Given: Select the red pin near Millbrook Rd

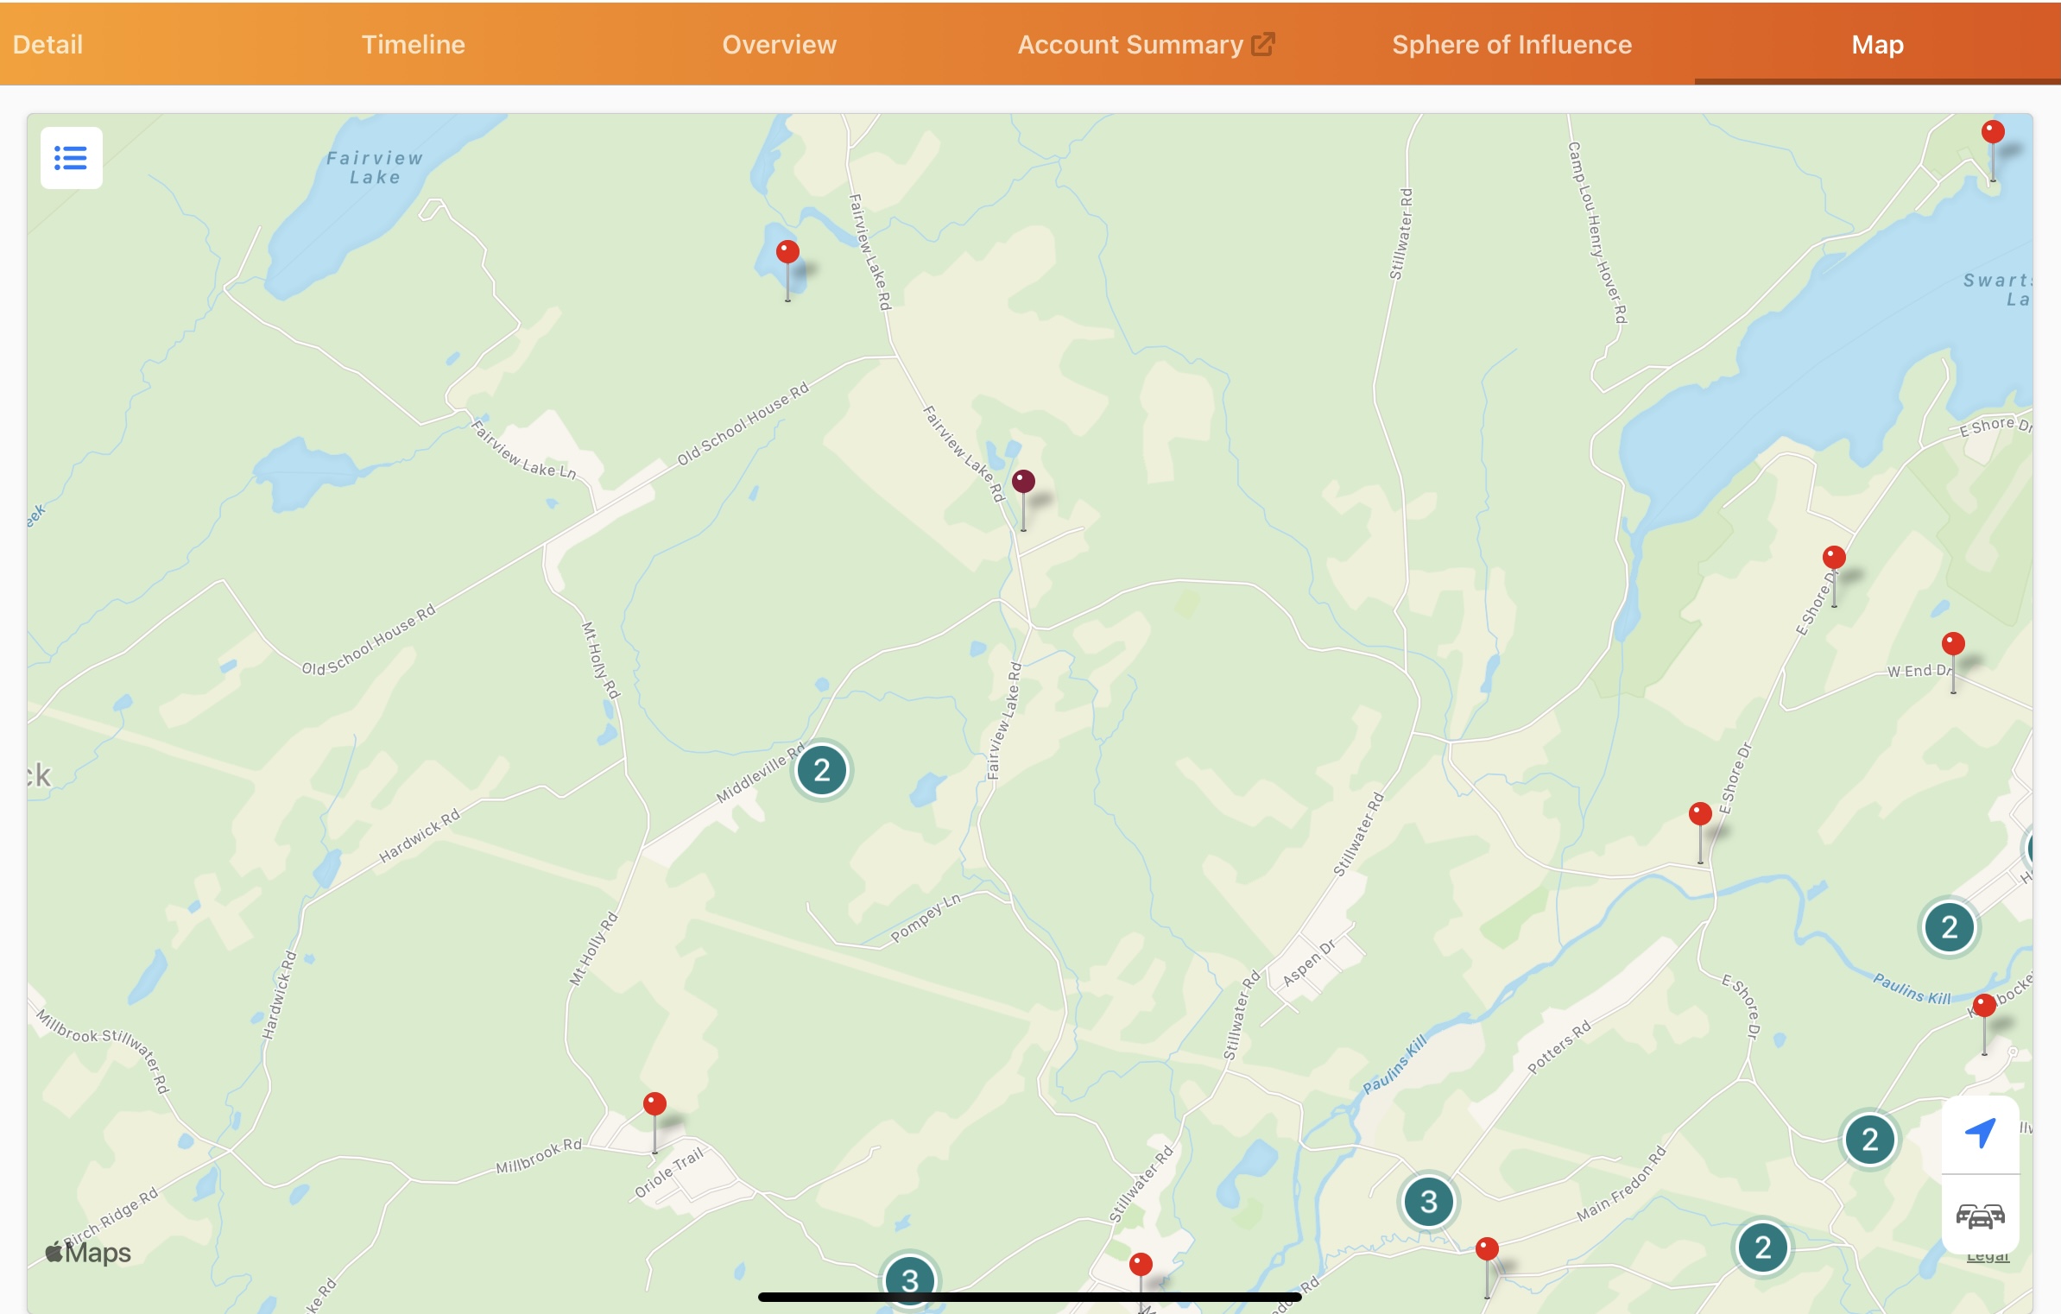Looking at the screenshot, I should coord(654,1105).
